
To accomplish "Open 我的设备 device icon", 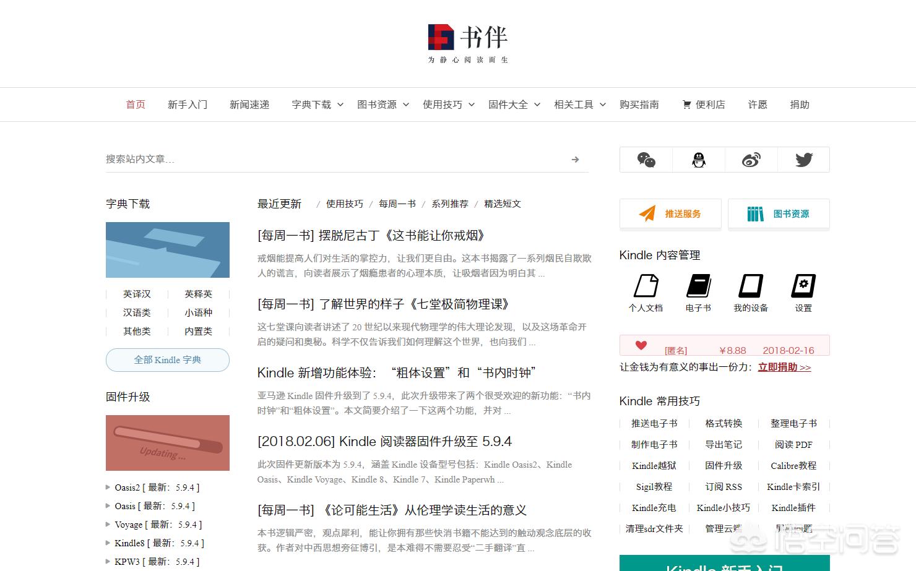I will click(x=751, y=286).
